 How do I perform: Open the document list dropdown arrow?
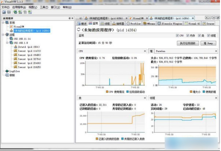click(214, 18)
